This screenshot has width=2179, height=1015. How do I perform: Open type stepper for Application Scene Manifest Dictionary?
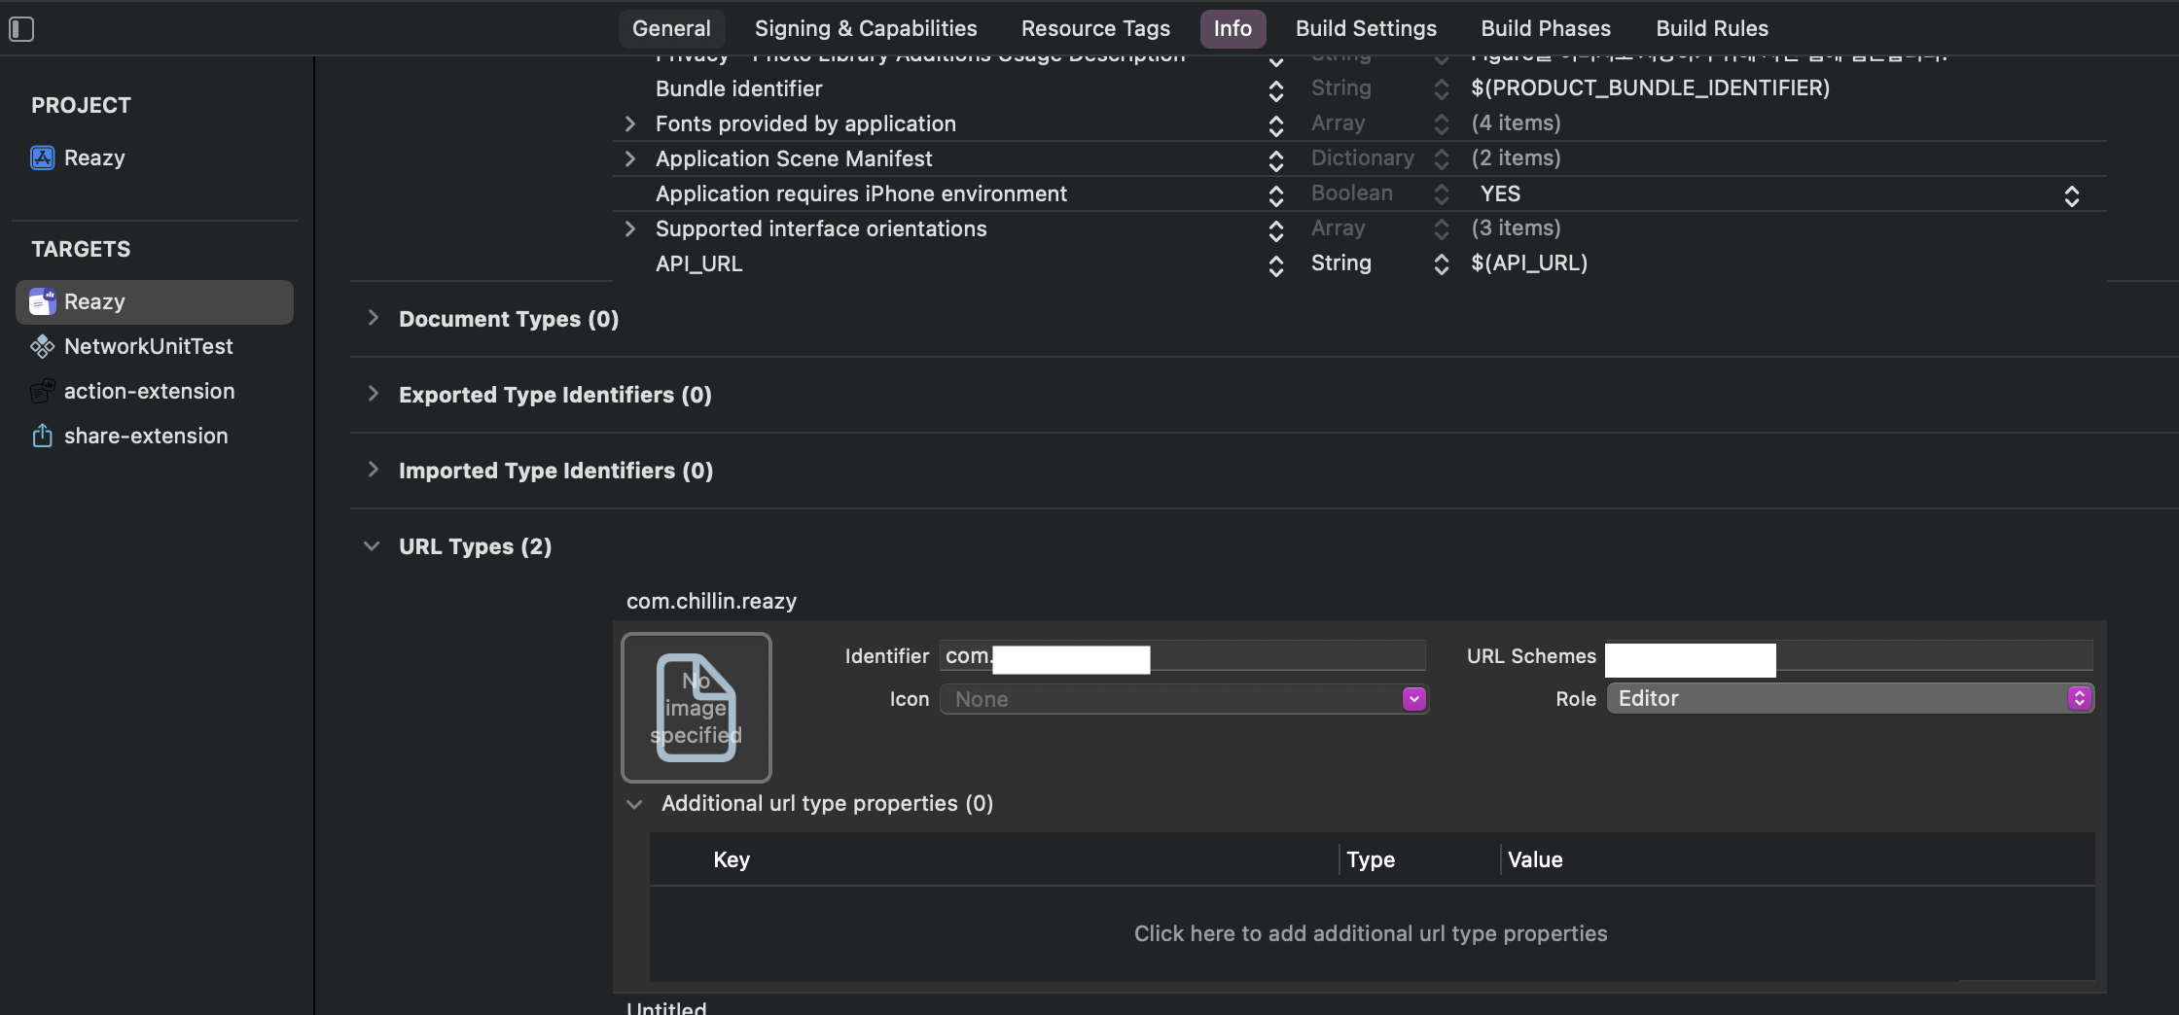click(1442, 159)
